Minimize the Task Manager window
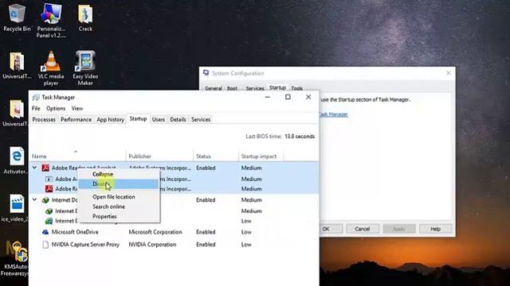Image resolution: width=510 pixels, height=286 pixels. coord(268,97)
